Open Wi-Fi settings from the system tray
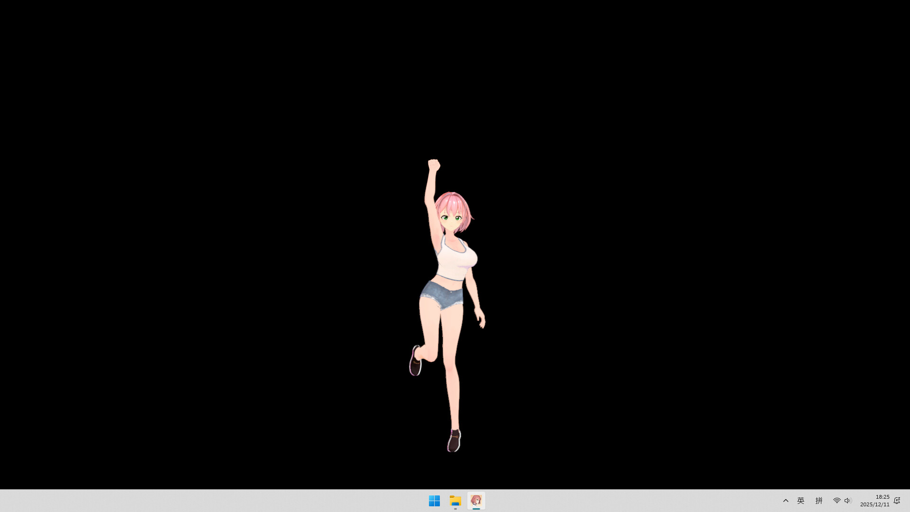The width and height of the screenshot is (910, 512). click(837, 501)
